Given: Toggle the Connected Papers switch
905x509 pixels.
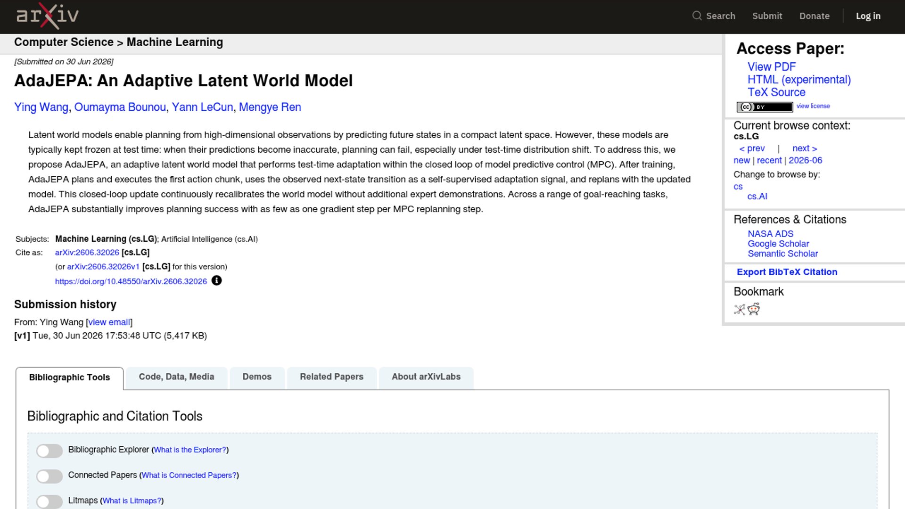Looking at the screenshot, I should 49,476.
